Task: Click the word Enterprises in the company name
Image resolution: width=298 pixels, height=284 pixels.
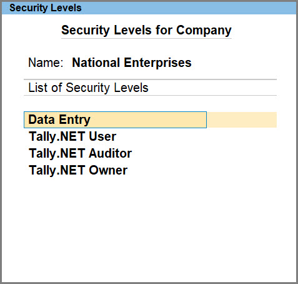Action: click(157, 63)
